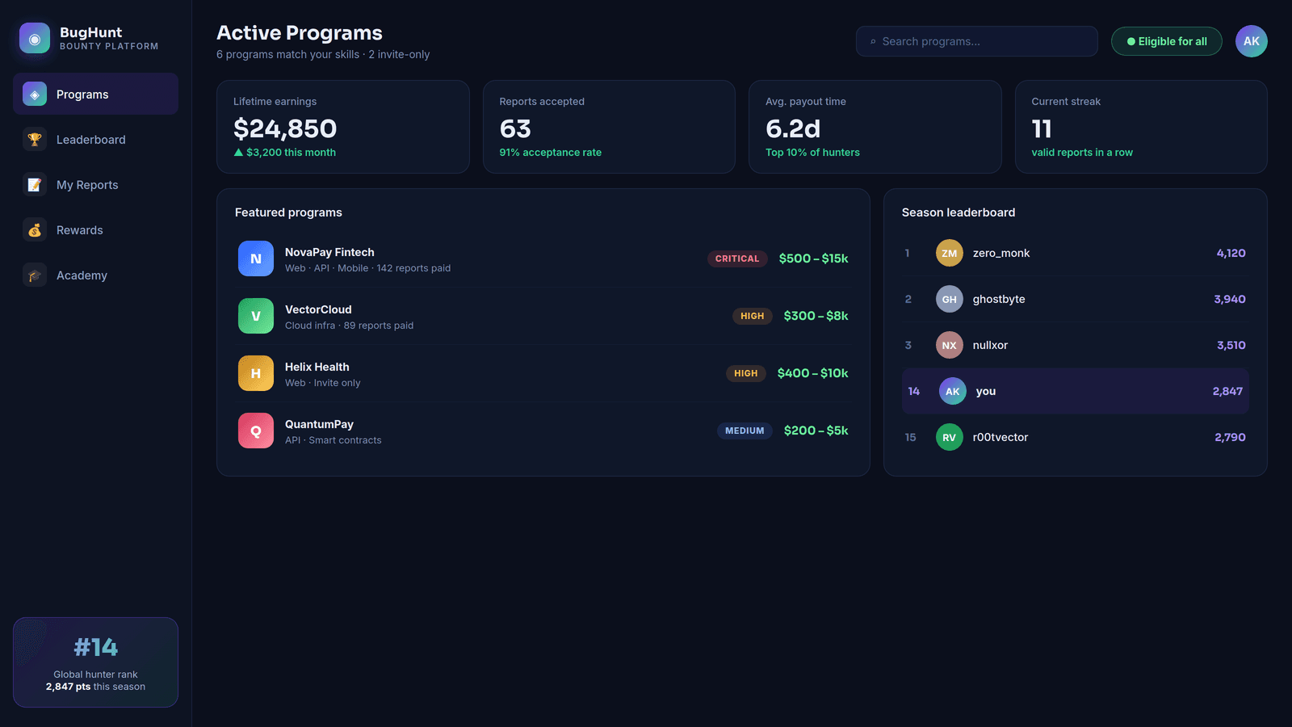Click the Leaderboard trophy icon
1292x727 pixels.
(35, 140)
